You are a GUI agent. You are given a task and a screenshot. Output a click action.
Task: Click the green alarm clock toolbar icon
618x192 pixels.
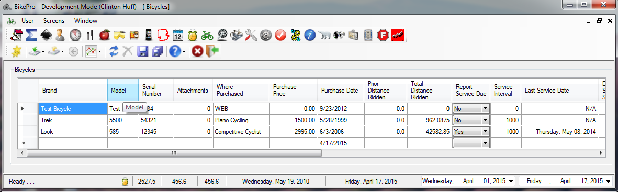[x=193, y=36]
